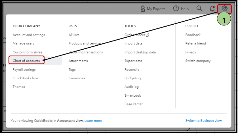Click the search magnifier icon
This screenshot has height=134, width=238.
point(199,8)
